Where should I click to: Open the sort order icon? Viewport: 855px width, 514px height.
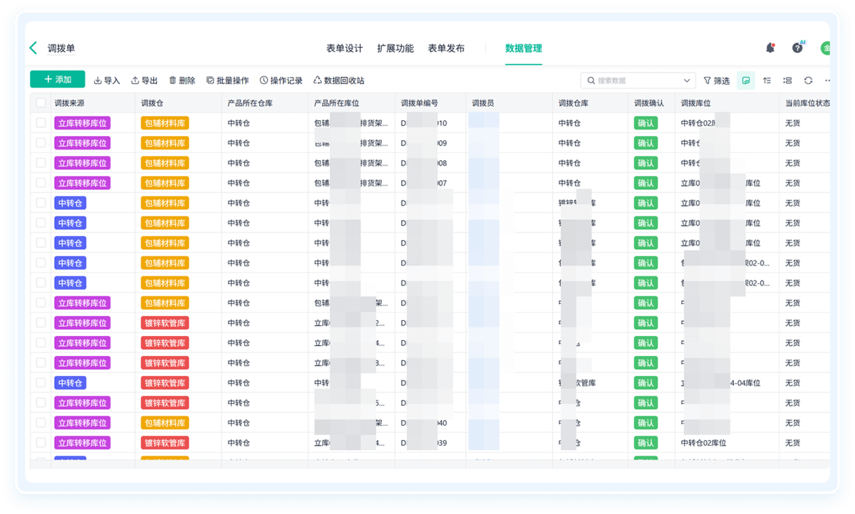pos(767,80)
